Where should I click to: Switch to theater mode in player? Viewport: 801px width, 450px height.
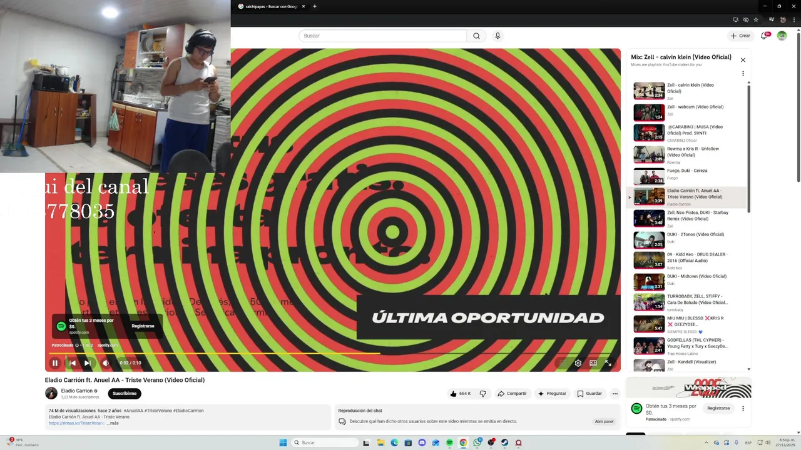pyautogui.click(x=593, y=363)
